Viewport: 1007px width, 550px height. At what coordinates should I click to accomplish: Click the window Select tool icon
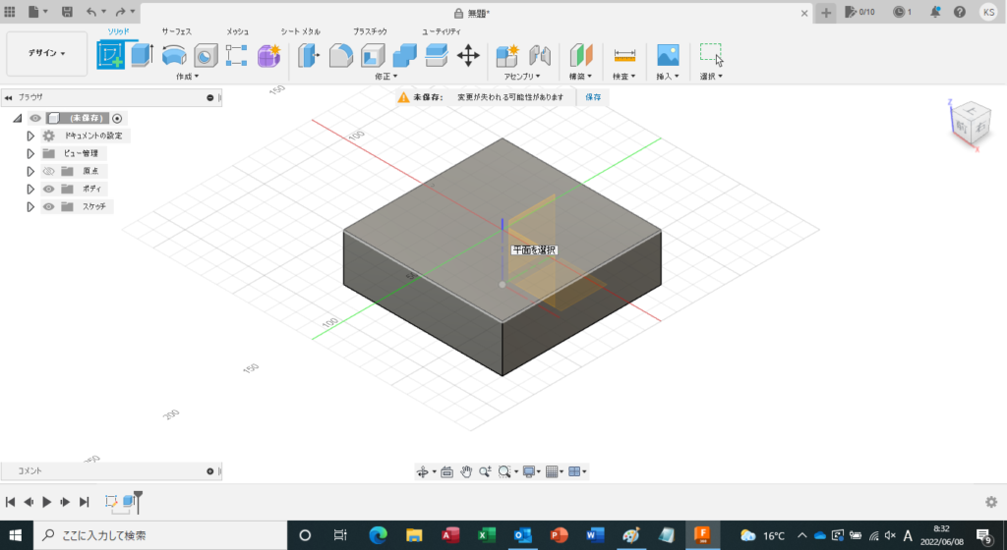coord(711,54)
